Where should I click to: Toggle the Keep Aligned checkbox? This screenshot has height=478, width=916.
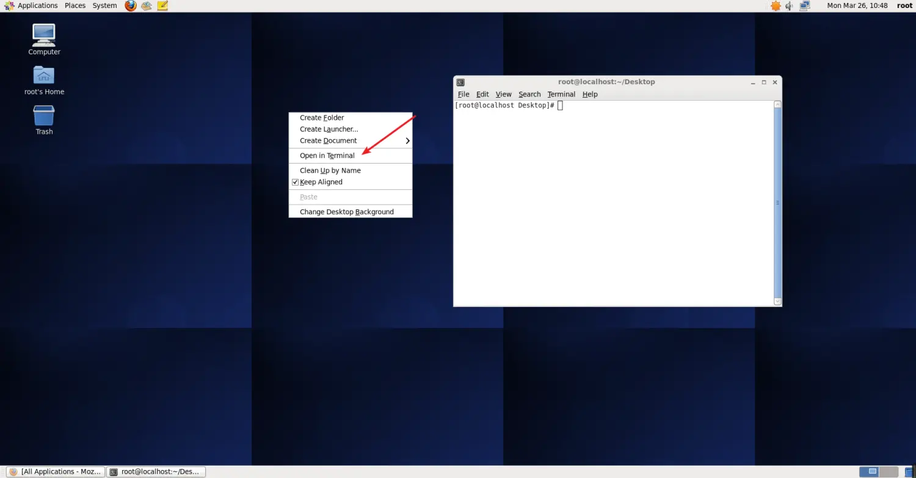point(295,182)
